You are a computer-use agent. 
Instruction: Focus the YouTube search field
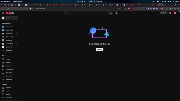(85, 13)
